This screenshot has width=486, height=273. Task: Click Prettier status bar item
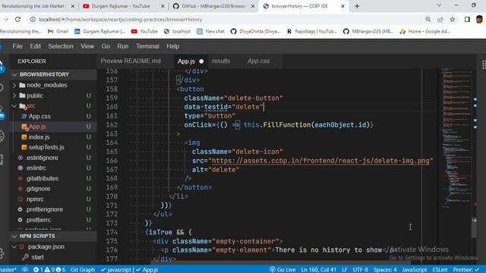466,270
